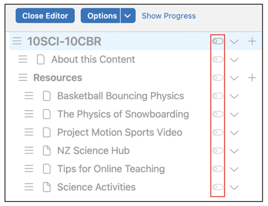This screenshot has height=206, width=268.
Task: Expand chevron next to NZ Science Hub
Action: tap(234, 151)
